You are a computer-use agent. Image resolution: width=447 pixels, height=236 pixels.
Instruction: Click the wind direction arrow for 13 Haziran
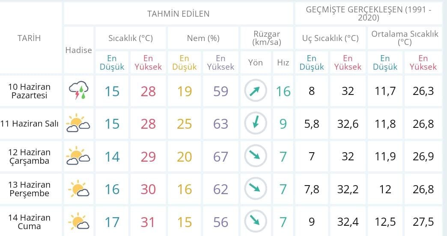coord(256,189)
